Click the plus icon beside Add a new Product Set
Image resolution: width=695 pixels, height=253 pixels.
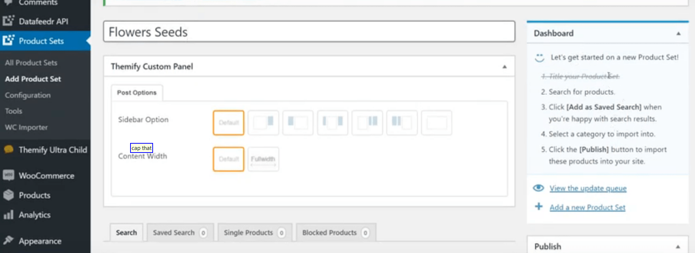[538, 207]
